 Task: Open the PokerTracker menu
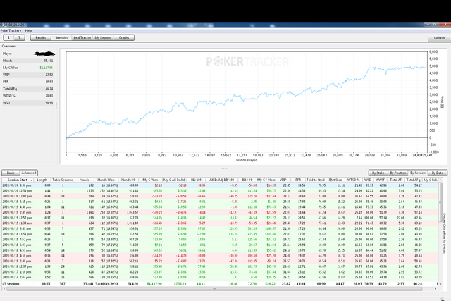point(11,30)
